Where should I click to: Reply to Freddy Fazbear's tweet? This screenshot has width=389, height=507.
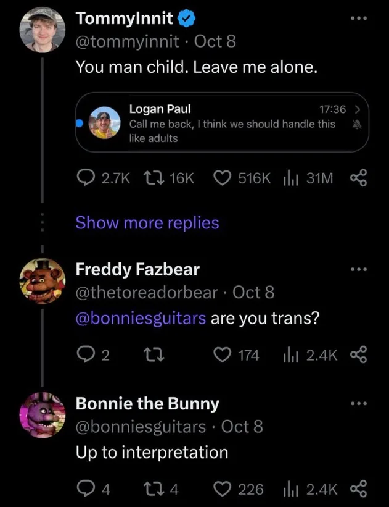point(84,355)
